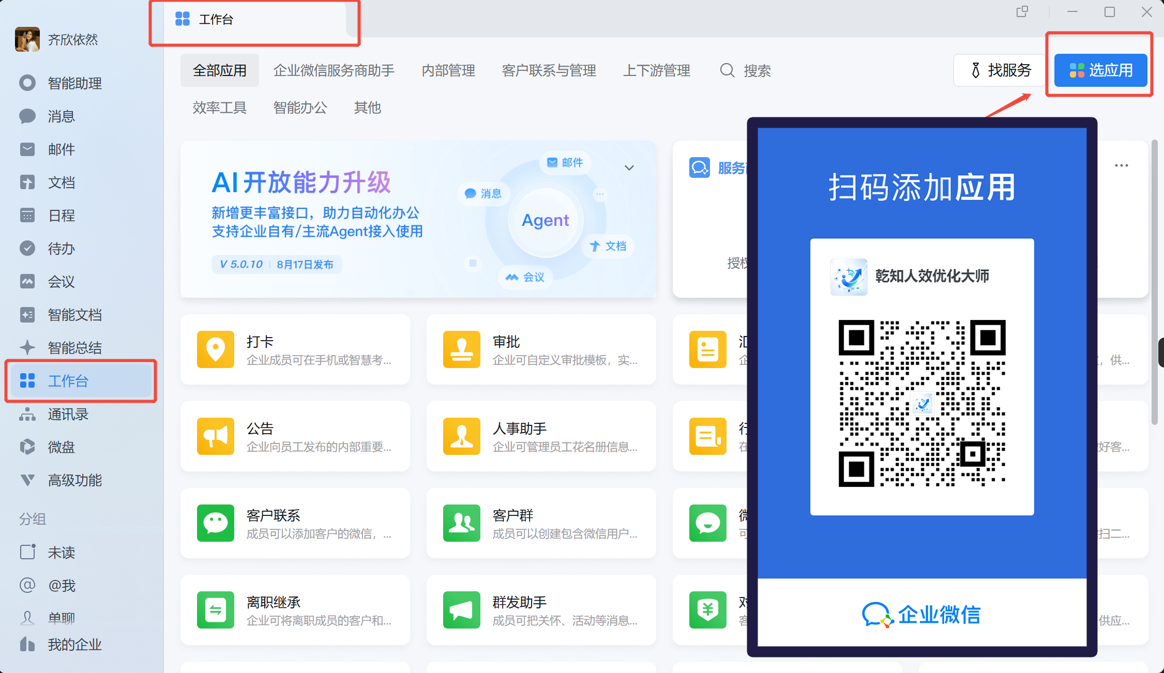Switch to the 上下游管理 tab
The image size is (1164, 673).
point(656,70)
